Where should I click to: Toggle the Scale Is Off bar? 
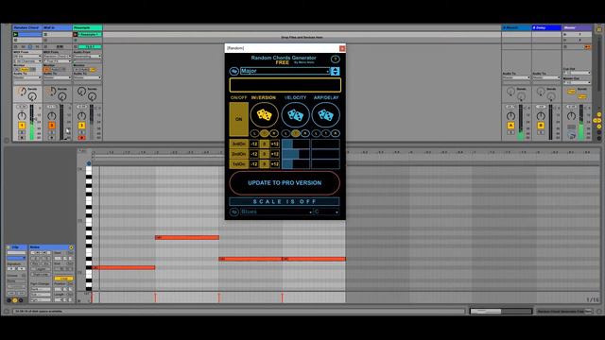(x=285, y=201)
